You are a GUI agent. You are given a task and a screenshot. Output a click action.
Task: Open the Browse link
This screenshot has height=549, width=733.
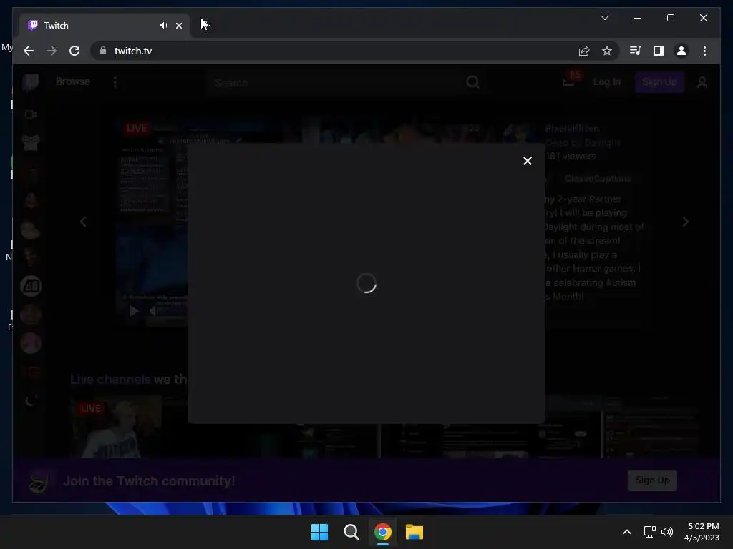coord(72,81)
